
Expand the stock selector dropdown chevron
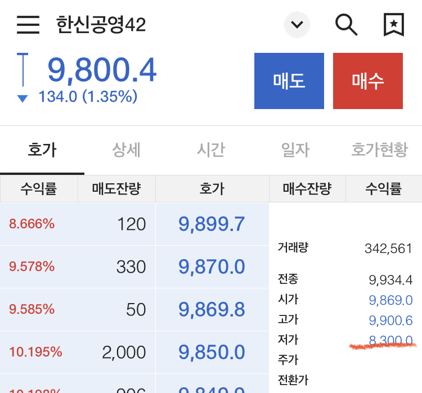click(x=297, y=25)
